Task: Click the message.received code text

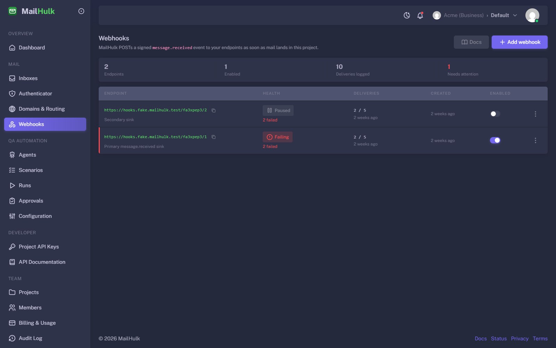Action: click(x=172, y=48)
